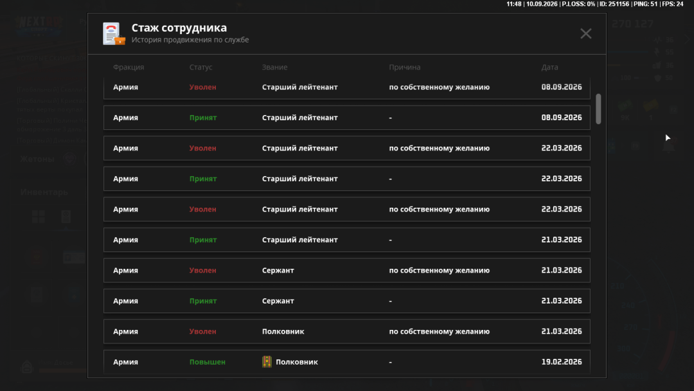Click the Статус column header

(x=201, y=68)
